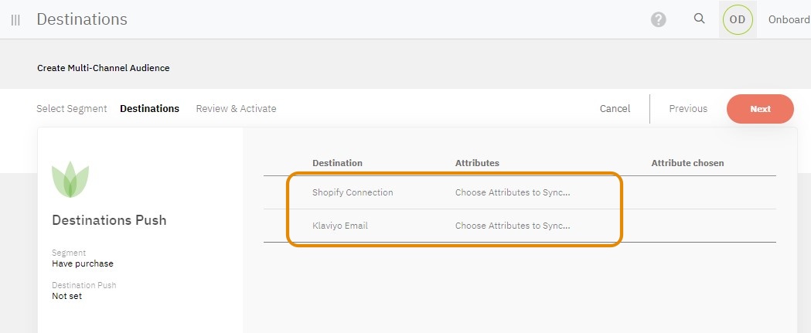The width and height of the screenshot is (811, 333).
Task: Open the search magnifier icon
Action: point(700,19)
